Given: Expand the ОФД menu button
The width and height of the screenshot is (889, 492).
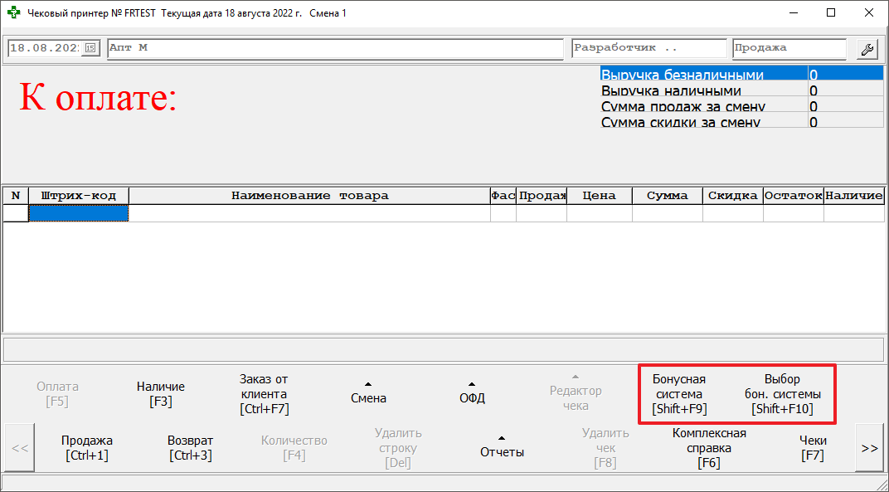Looking at the screenshot, I should [472, 393].
